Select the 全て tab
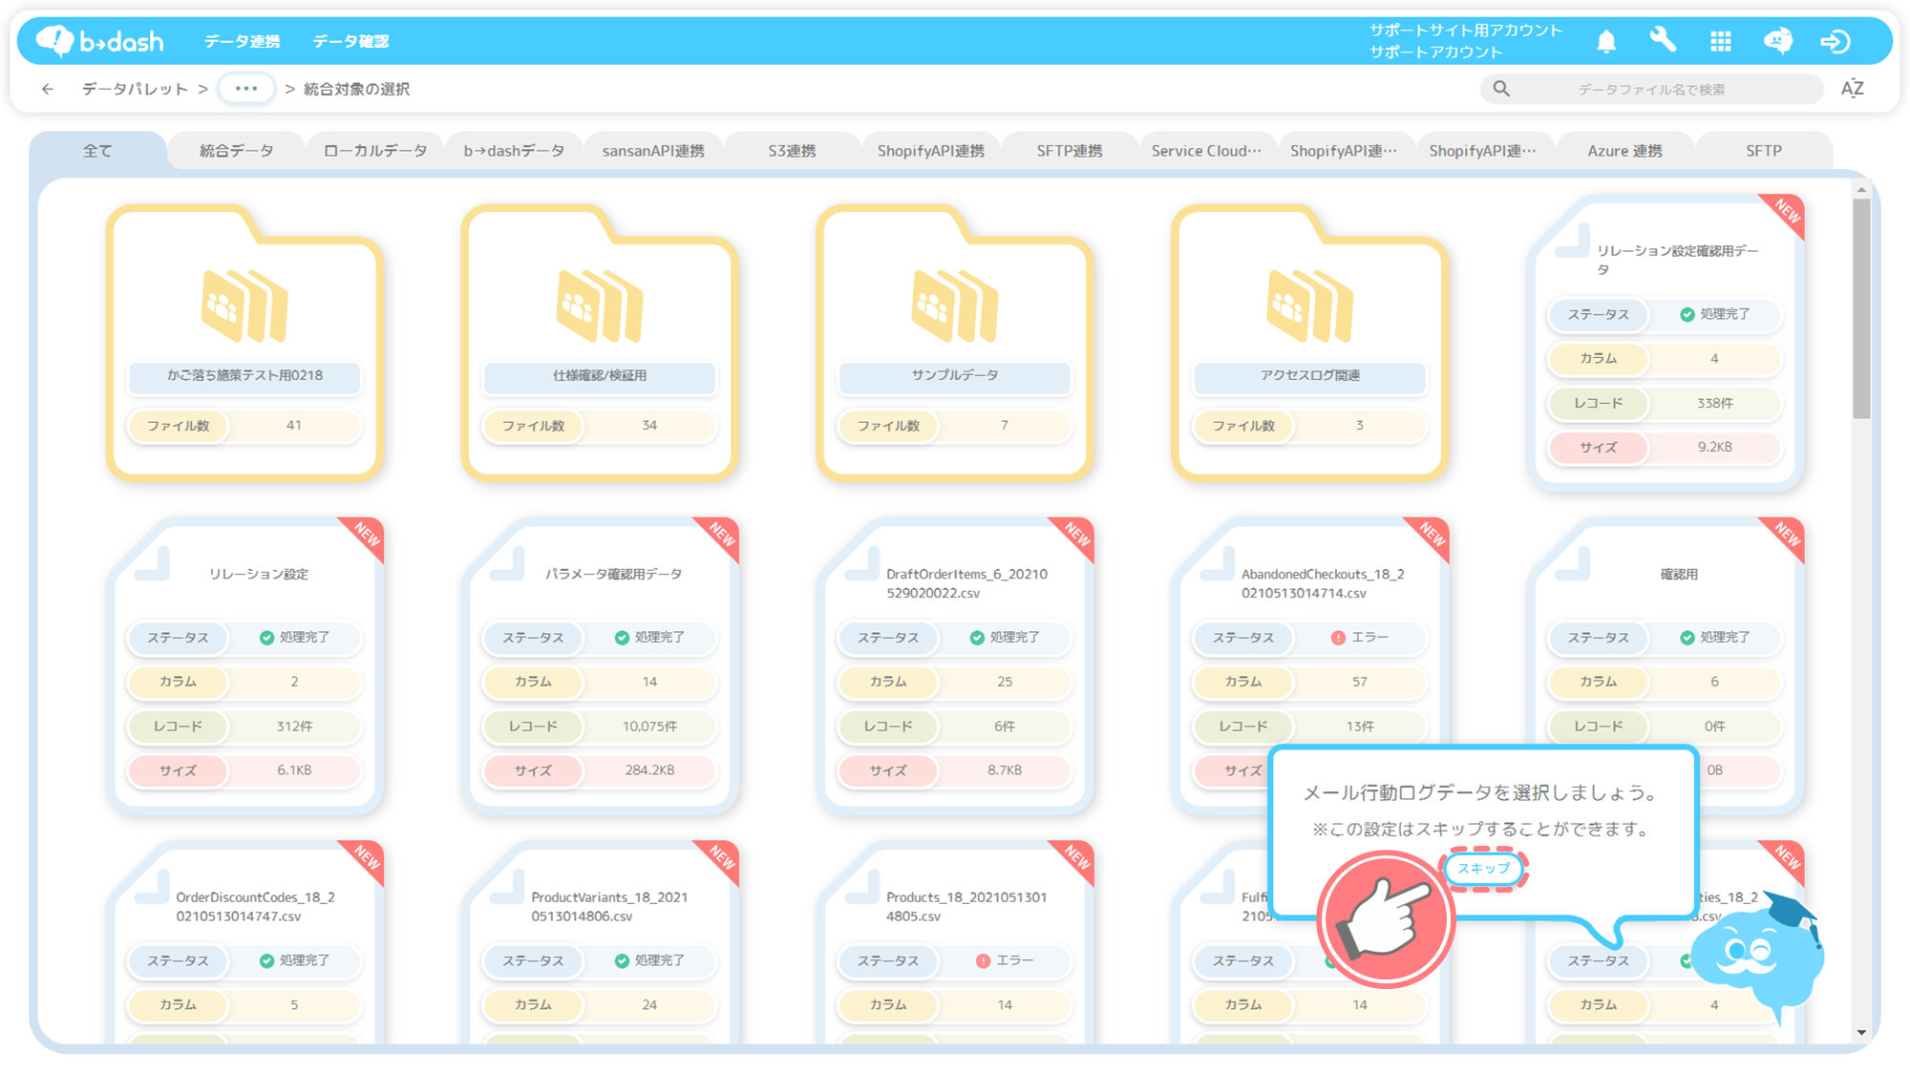 pyautogui.click(x=97, y=151)
